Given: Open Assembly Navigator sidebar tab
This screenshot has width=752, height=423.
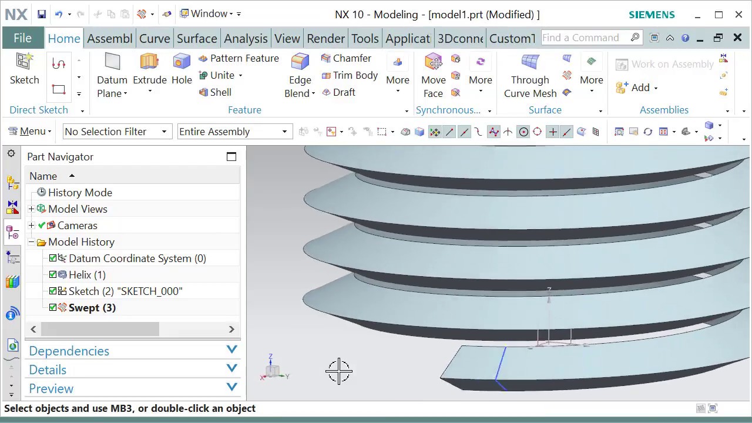Looking at the screenshot, I should 12,183.
